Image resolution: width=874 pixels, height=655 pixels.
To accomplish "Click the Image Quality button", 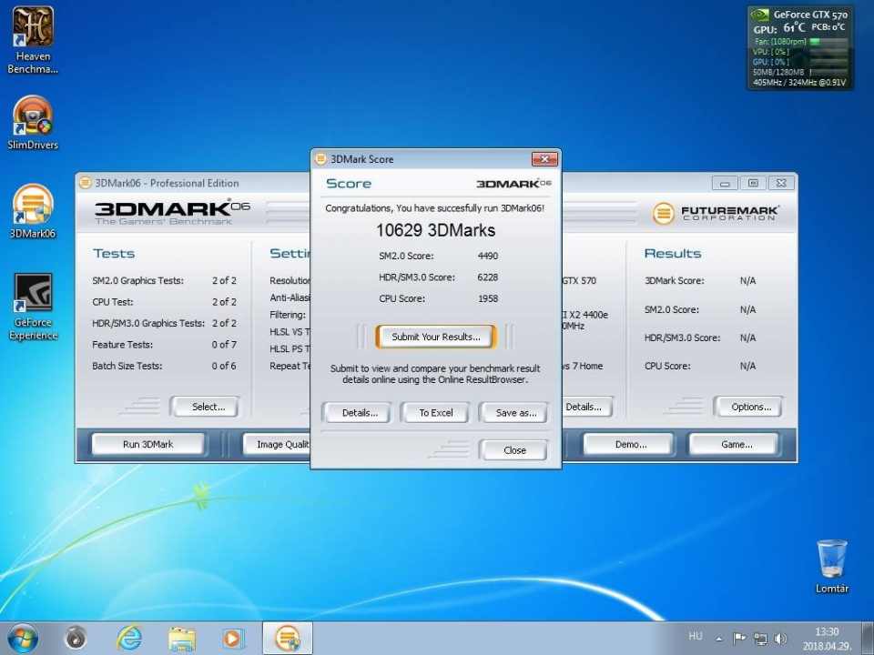I will pyautogui.click(x=277, y=445).
